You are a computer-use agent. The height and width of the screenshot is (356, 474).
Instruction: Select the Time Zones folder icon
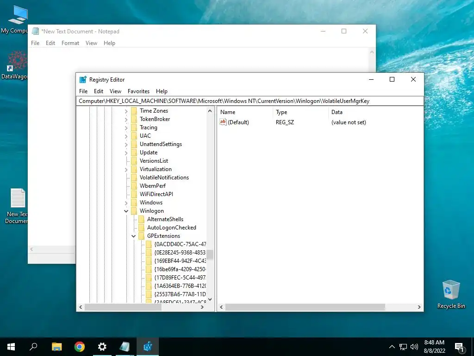coord(134,111)
